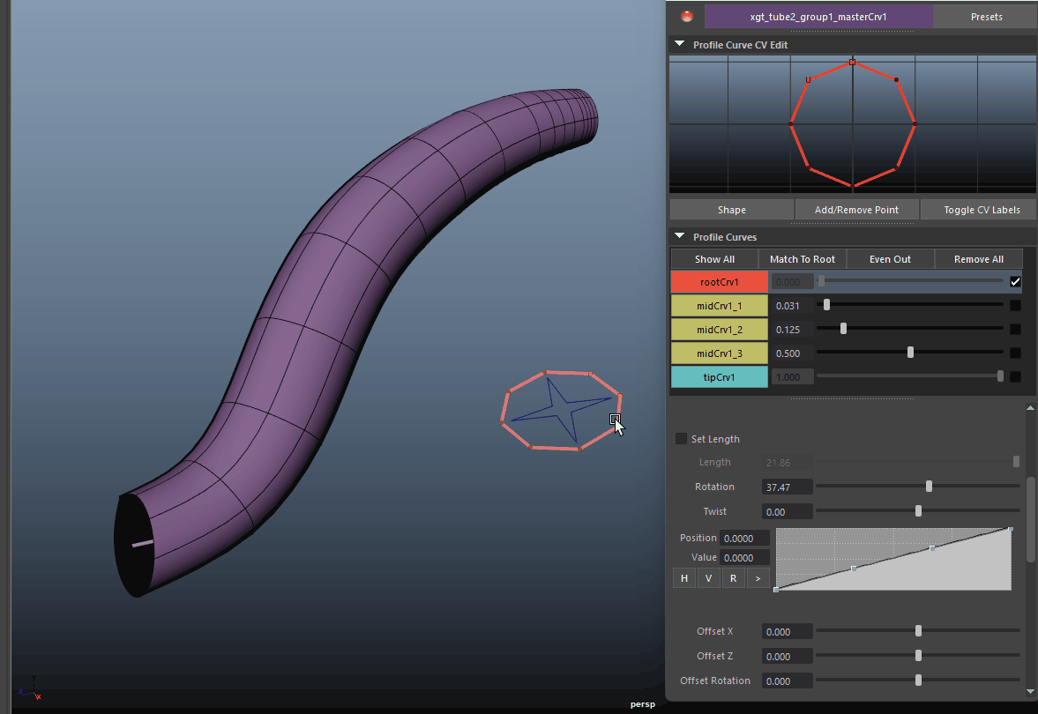The height and width of the screenshot is (714, 1038).
Task: Click the R button under ramp Value
Action: (733, 578)
